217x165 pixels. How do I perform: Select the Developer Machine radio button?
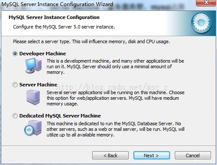point(15,54)
